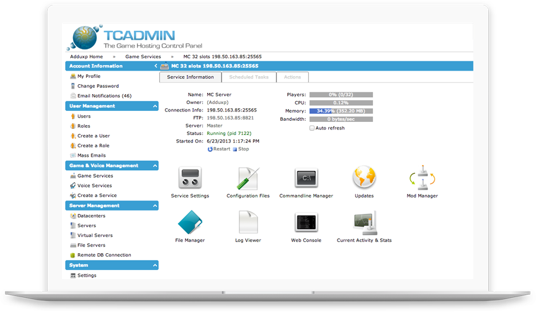This screenshot has height=312, width=536.
Task: Click the Create a User icon
Action: click(x=73, y=136)
